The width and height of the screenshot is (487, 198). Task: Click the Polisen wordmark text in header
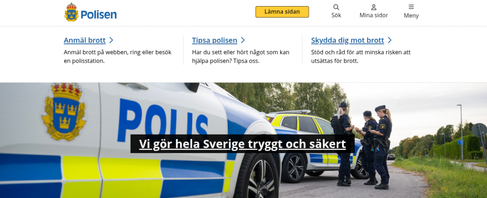click(99, 14)
